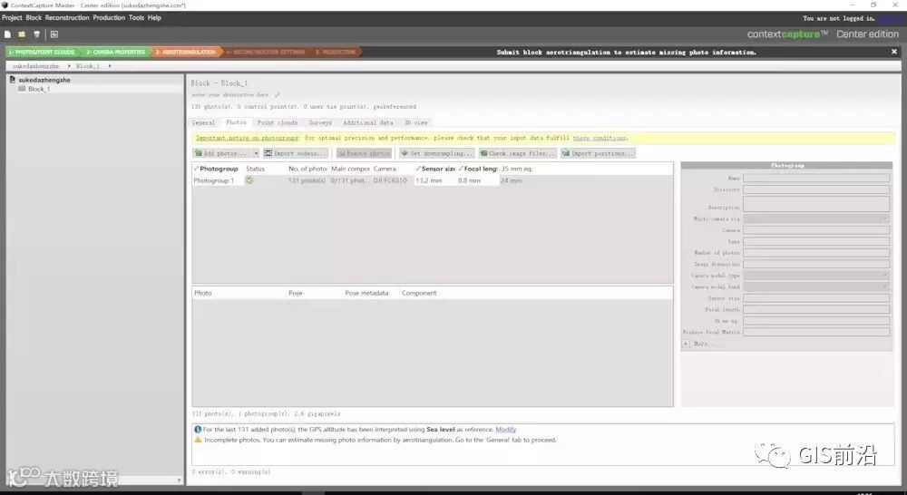This screenshot has width=907, height=495.
Task: Open the Production menu
Action: click(x=109, y=18)
